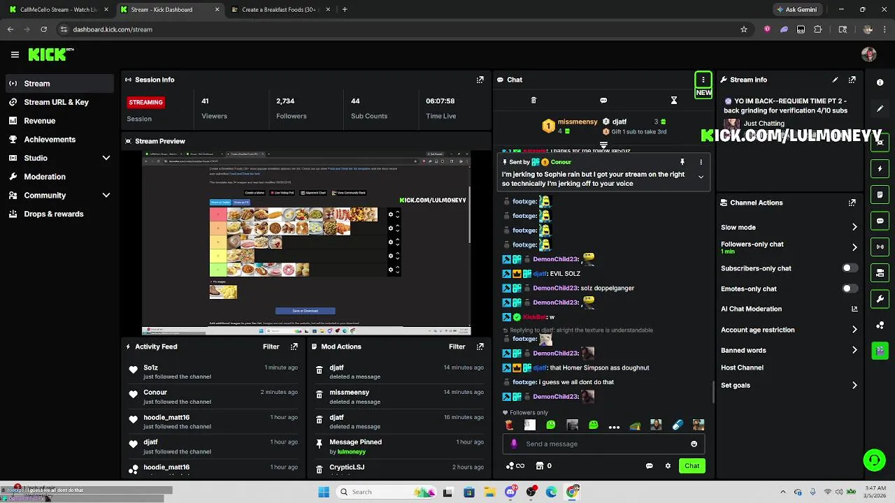Open the profile avatar in top right

[869, 54]
